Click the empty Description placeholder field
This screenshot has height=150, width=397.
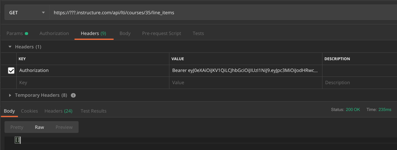pyautogui.click(x=360, y=83)
